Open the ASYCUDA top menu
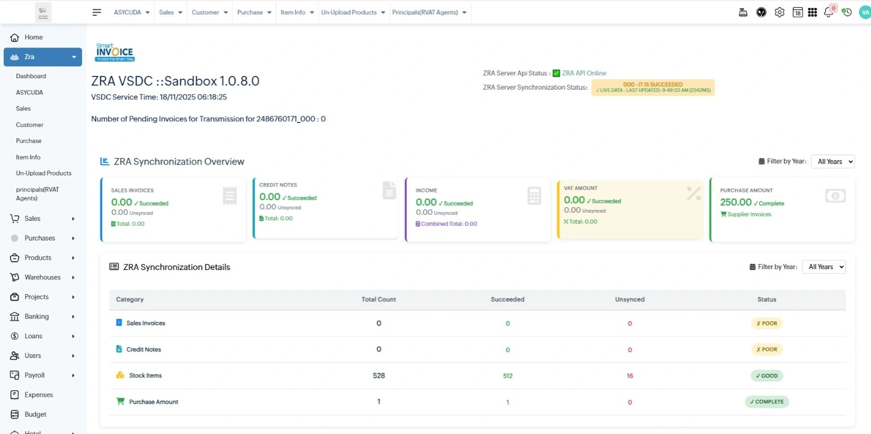The height and width of the screenshot is (434, 871). 132,12
